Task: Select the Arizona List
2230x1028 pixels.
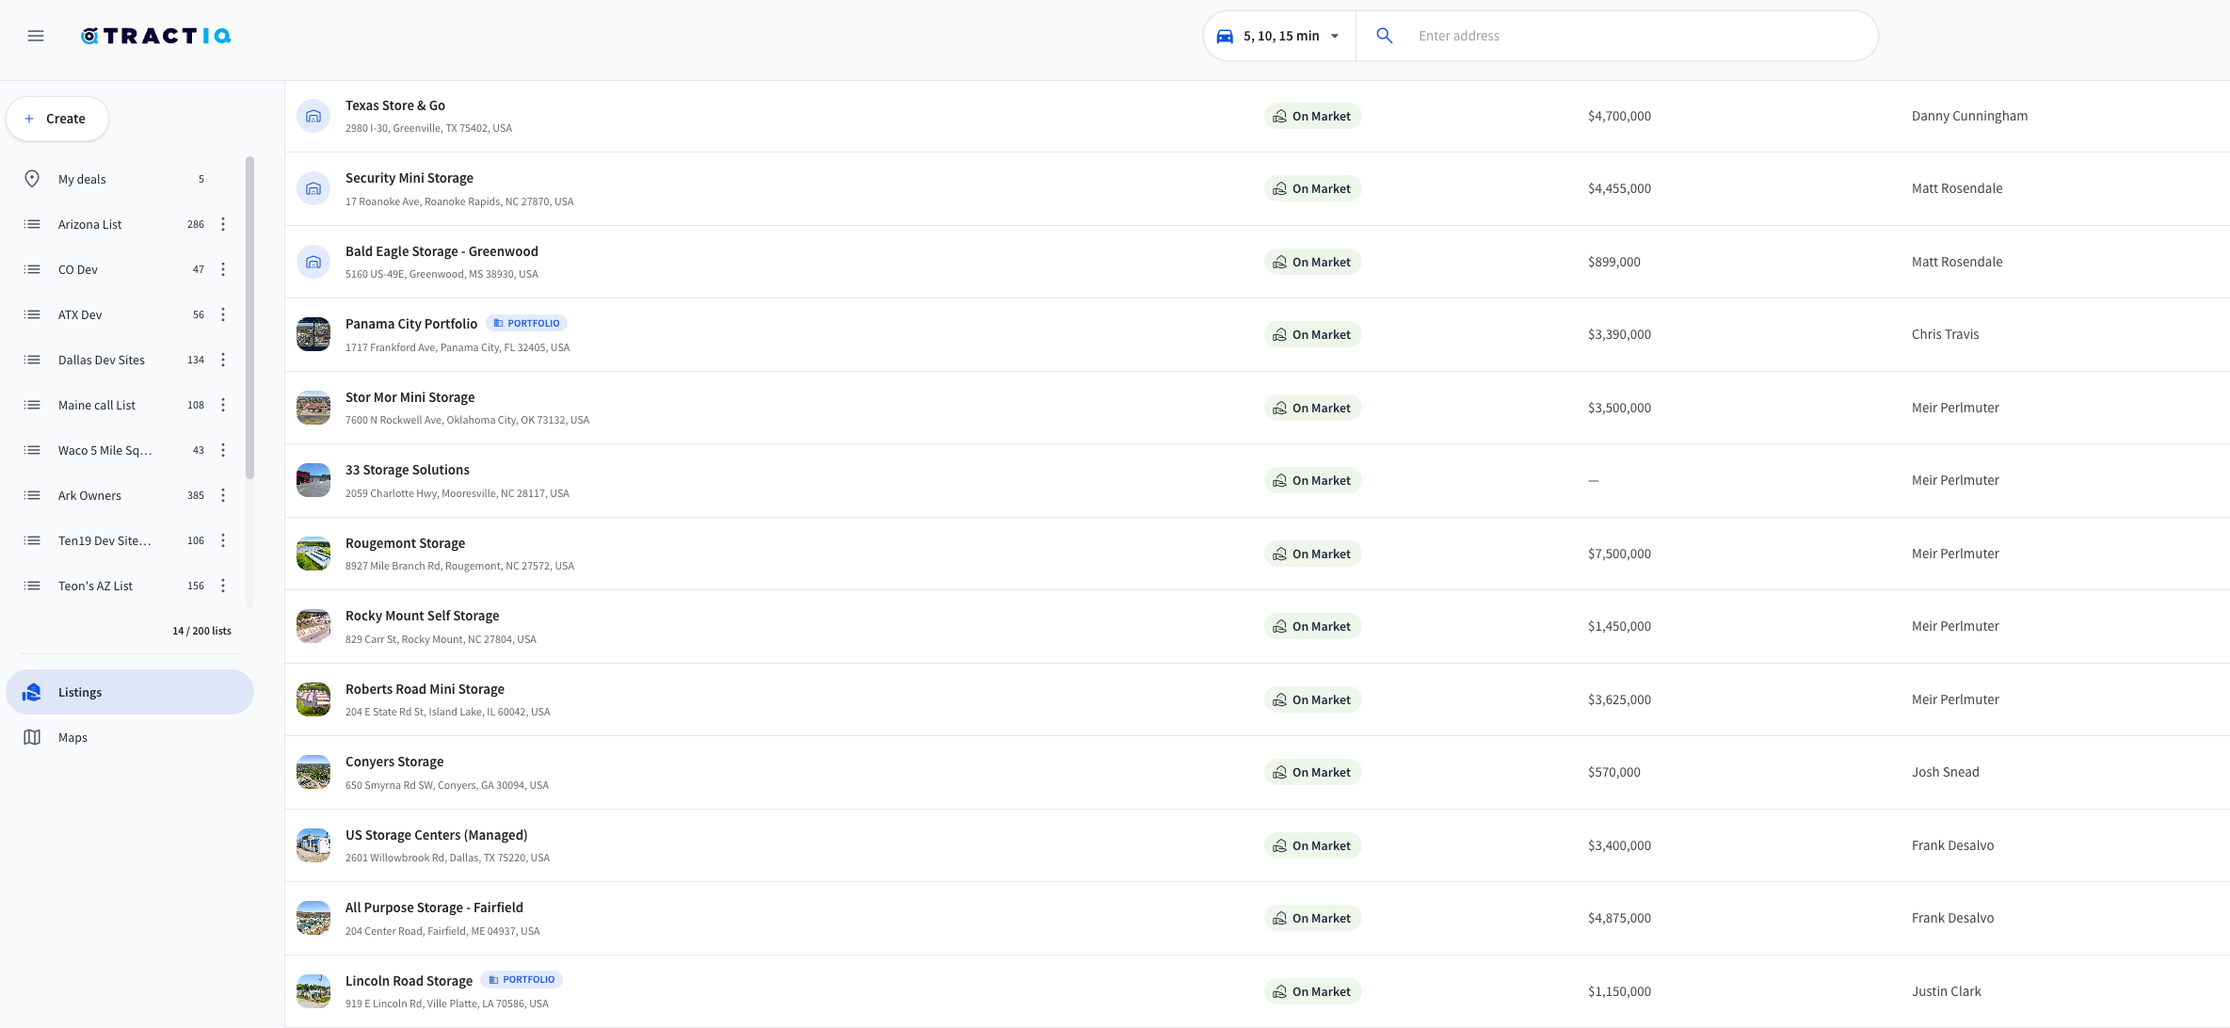Action: coord(130,224)
